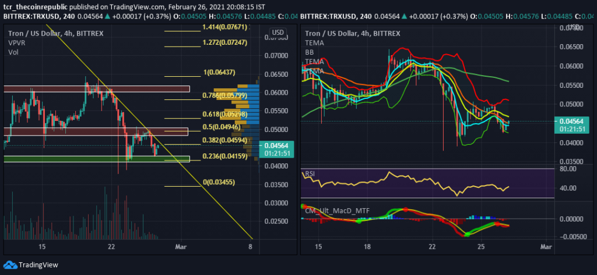Click the 40.00 level on the RSI scale
Image resolution: width=597 pixels, height=275 pixels.
pyautogui.click(x=569, y=188)
